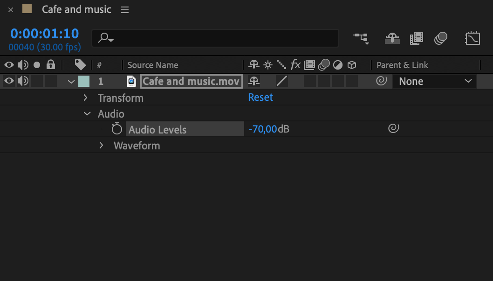Click Reset next to Transform
493x281 pixels.
(260, 97)
